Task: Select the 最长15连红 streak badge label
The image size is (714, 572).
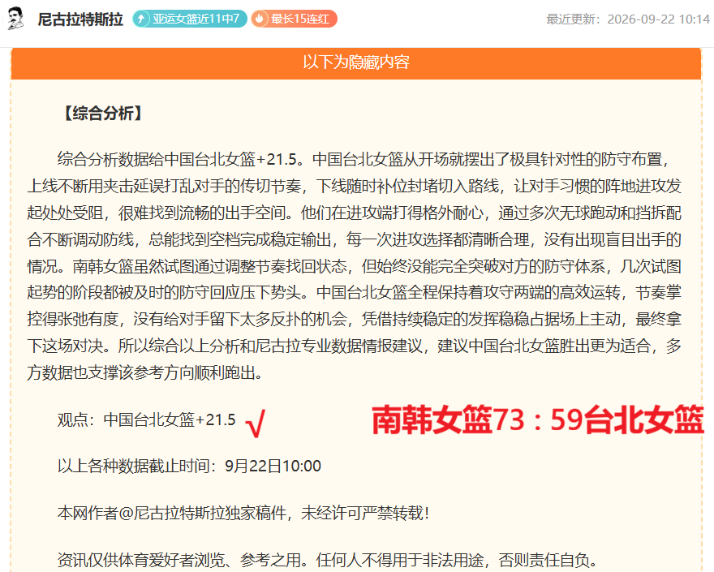Action: coord(299,19)
